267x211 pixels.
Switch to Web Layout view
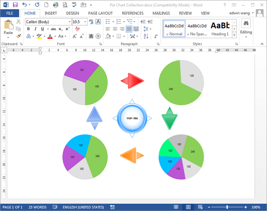[x=200, y=207]
